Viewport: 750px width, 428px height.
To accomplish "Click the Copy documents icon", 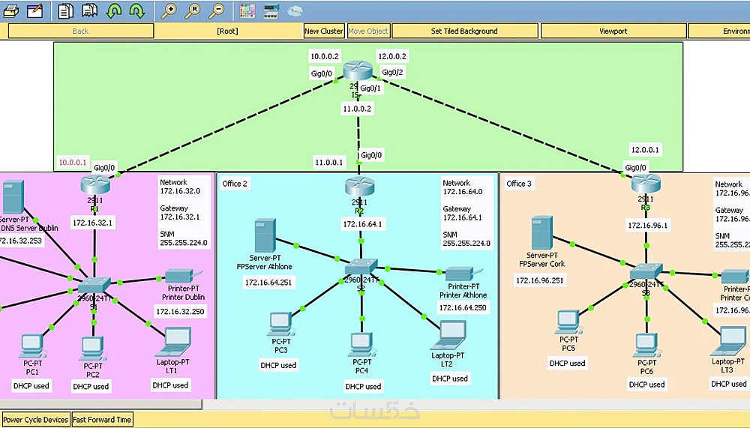I will click(x=65, y=10).
